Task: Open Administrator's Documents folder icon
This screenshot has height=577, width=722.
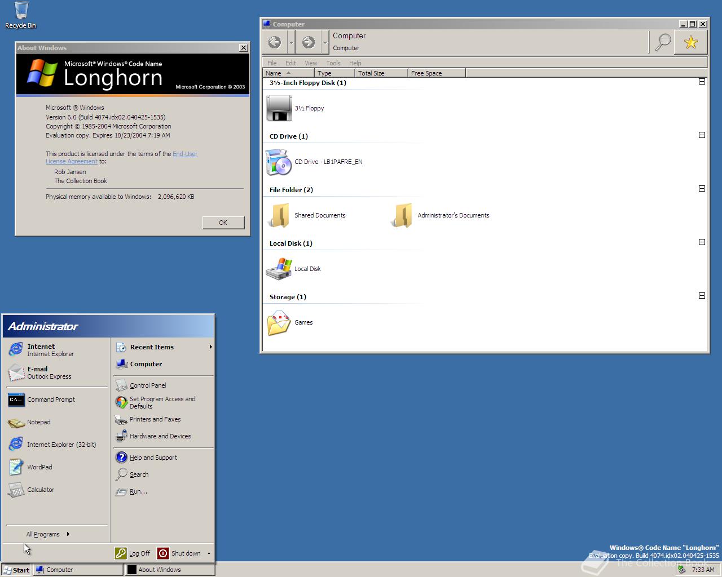Action: (x=402, y=215)
